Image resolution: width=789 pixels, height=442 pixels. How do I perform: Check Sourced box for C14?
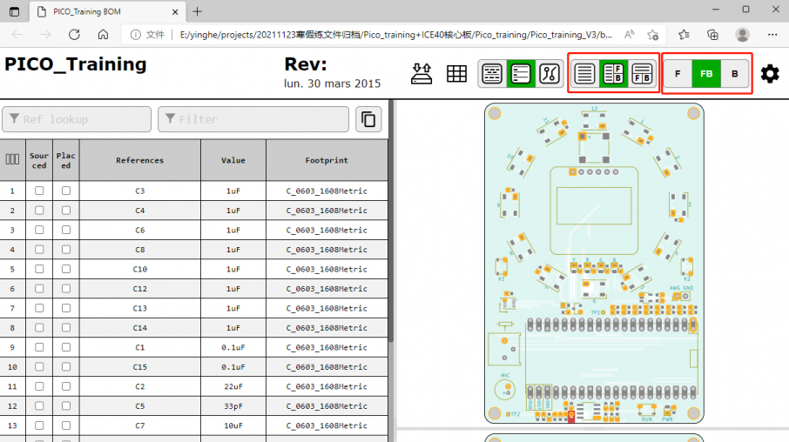[x=39, y=327]
